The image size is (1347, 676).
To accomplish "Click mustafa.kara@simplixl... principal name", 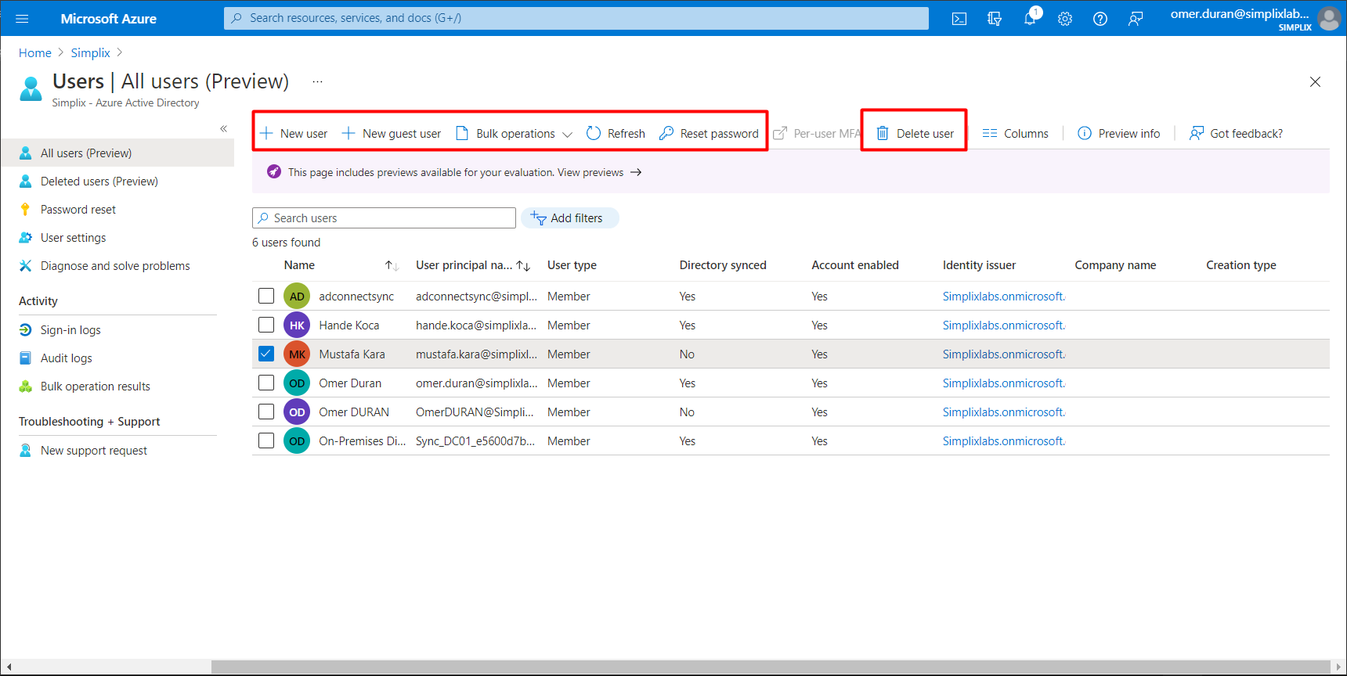I will [x=476, y=354].
